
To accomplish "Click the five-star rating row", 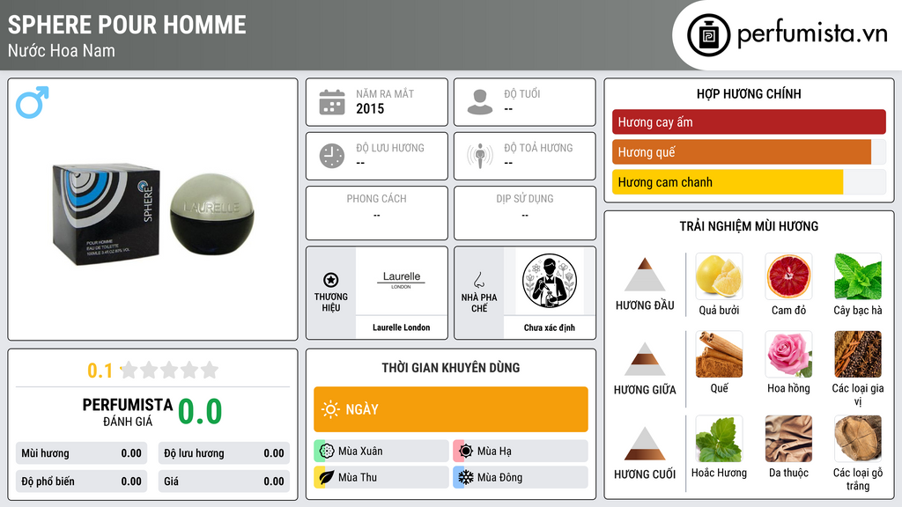I will [169, 370].
